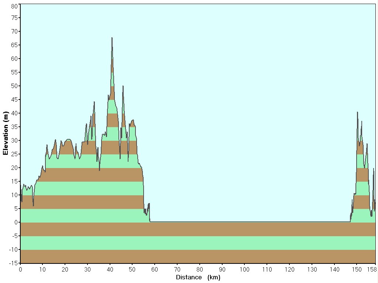Click the 30 m plateau near 21 km

(x=68, y=140)
